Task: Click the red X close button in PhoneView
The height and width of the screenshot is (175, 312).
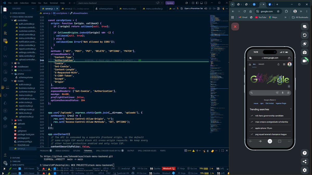Action: pyautogui.click(x=235, y=27)
